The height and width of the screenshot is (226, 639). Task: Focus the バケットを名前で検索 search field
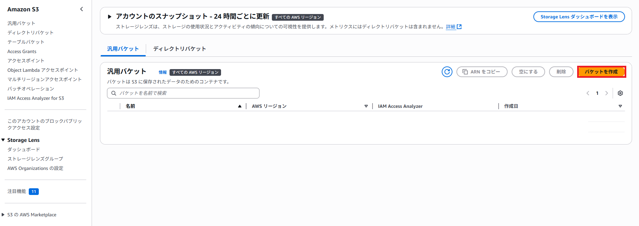click(183, 93)
